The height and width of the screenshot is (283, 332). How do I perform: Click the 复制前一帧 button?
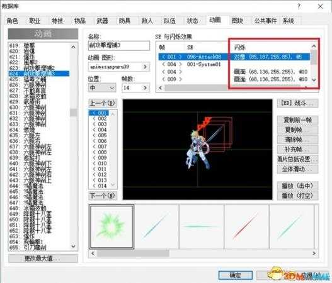pyautogui.click(x=297, y=120)
